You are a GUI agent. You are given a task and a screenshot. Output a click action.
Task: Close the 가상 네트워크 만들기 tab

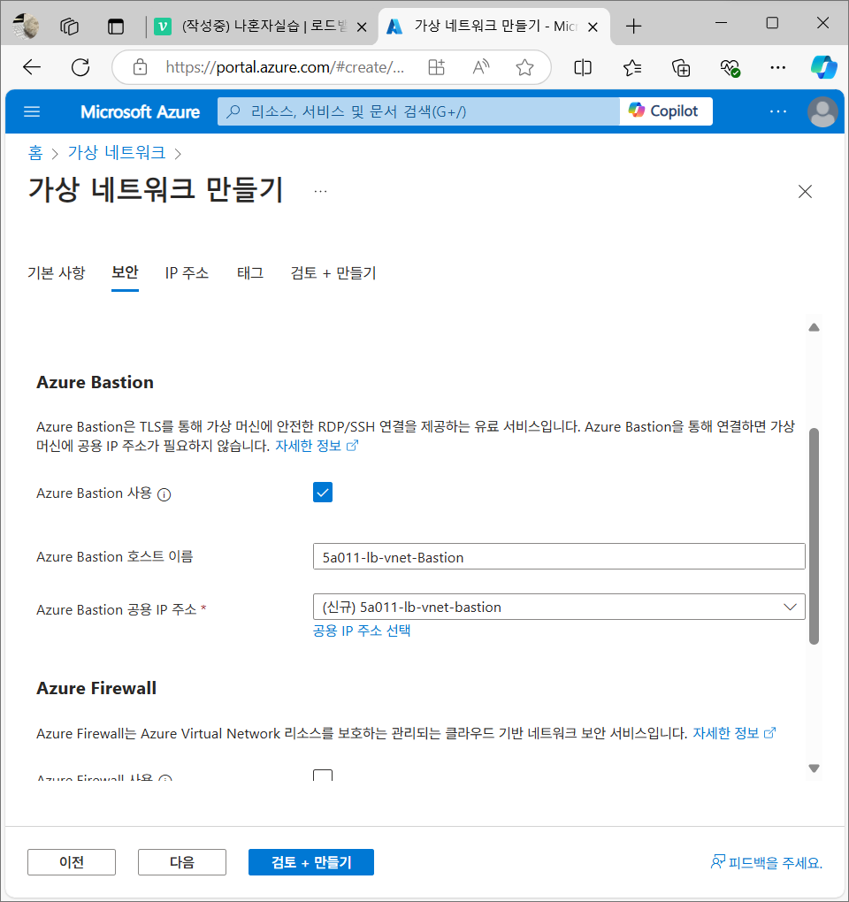click(x=593, y=27)
